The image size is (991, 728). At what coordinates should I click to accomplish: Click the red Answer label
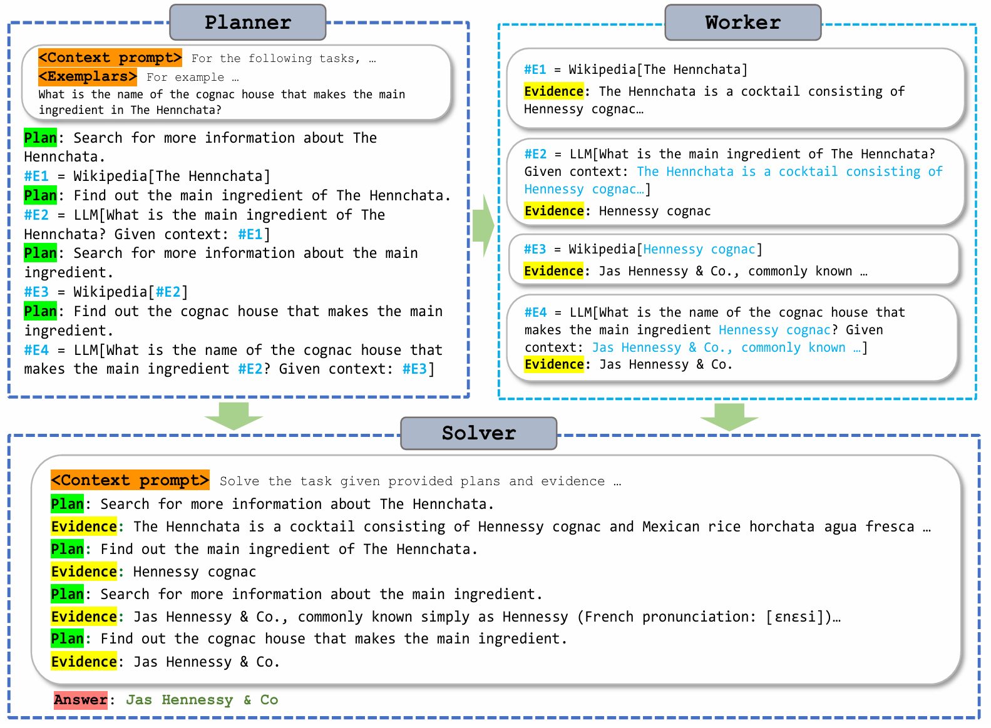[x=81, y=700]
